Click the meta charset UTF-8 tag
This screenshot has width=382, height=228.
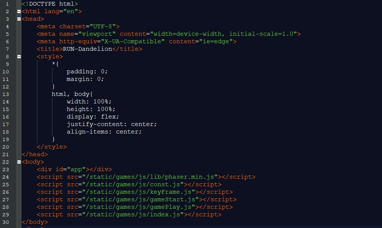pos(78,26)
